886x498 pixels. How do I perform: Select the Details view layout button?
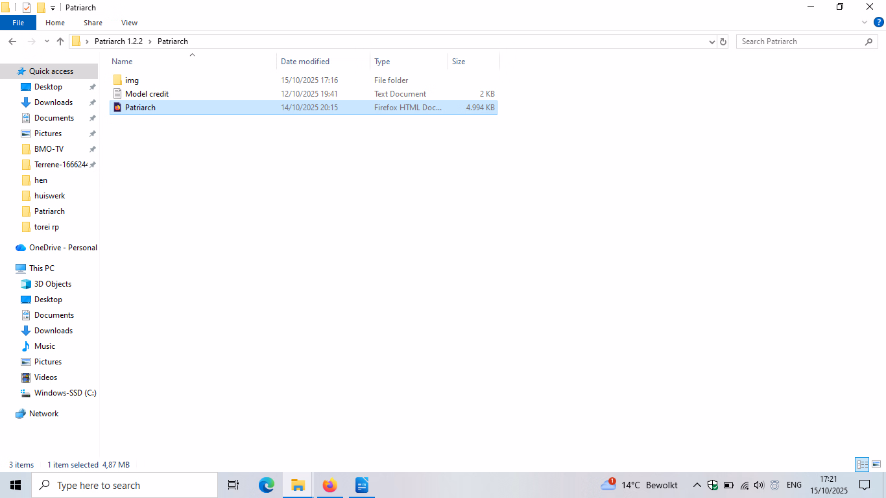[x=861, y=464]
